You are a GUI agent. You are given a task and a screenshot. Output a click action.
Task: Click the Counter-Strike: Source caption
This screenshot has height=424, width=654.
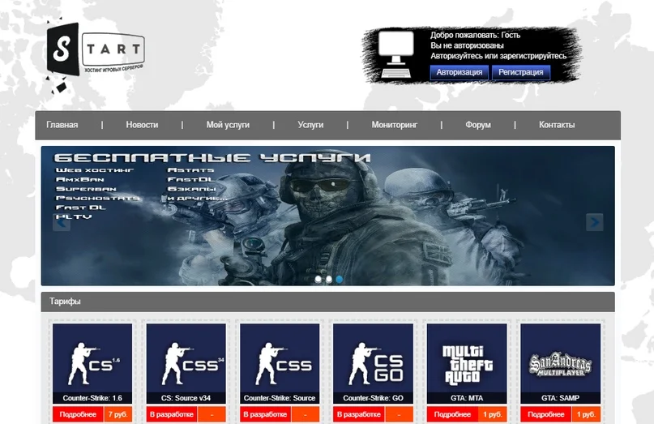280,398
